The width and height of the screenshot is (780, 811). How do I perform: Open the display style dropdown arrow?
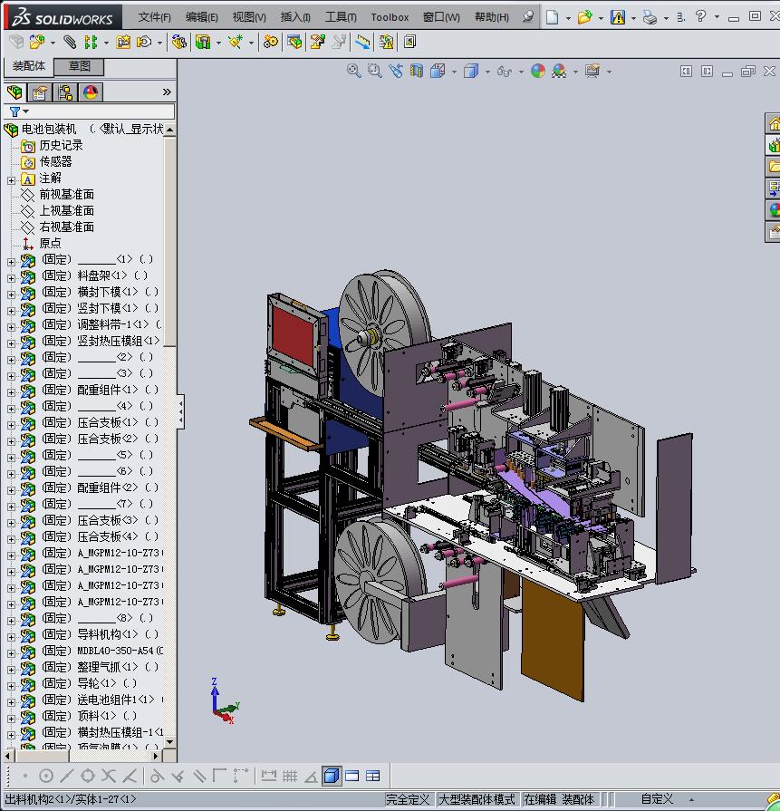coord(487,72)
